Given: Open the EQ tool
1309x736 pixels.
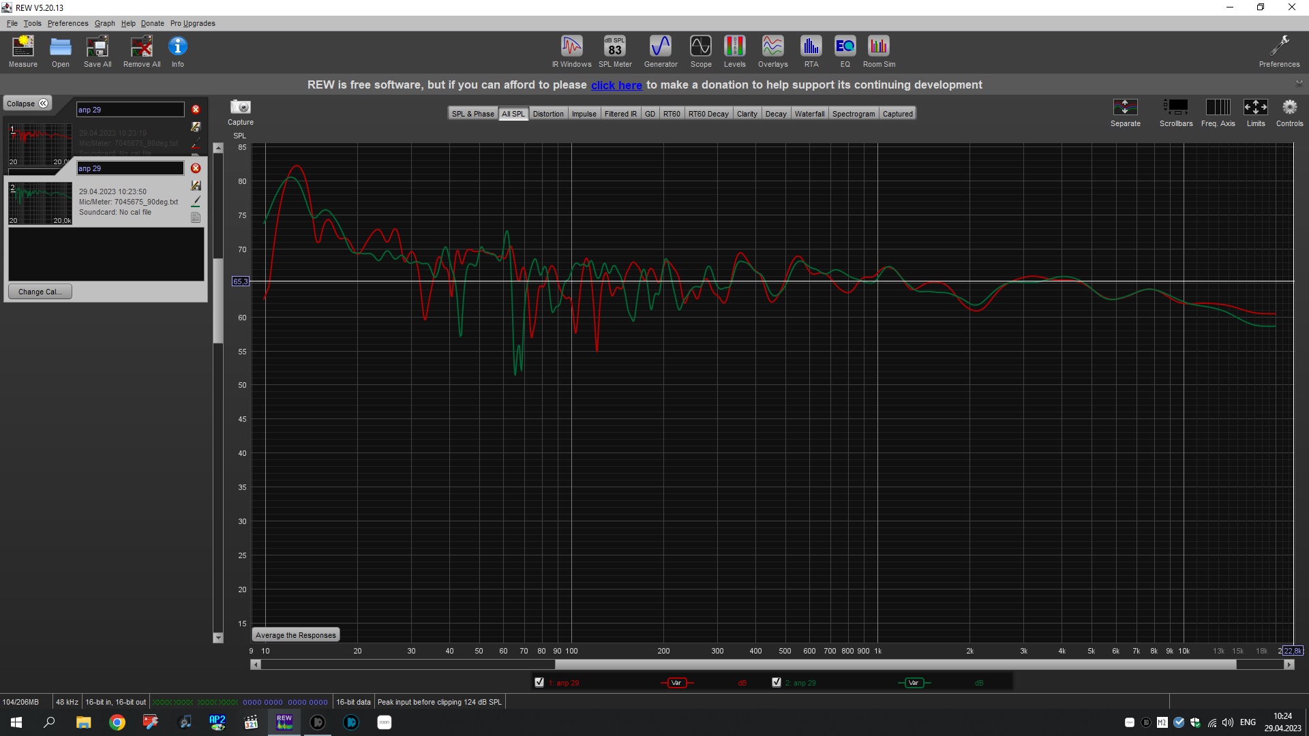Looking at the screenshot, I should 845,52.
